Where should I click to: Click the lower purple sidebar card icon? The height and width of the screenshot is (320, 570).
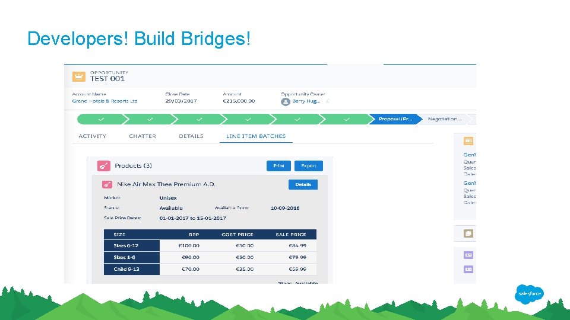click(468, 269)
